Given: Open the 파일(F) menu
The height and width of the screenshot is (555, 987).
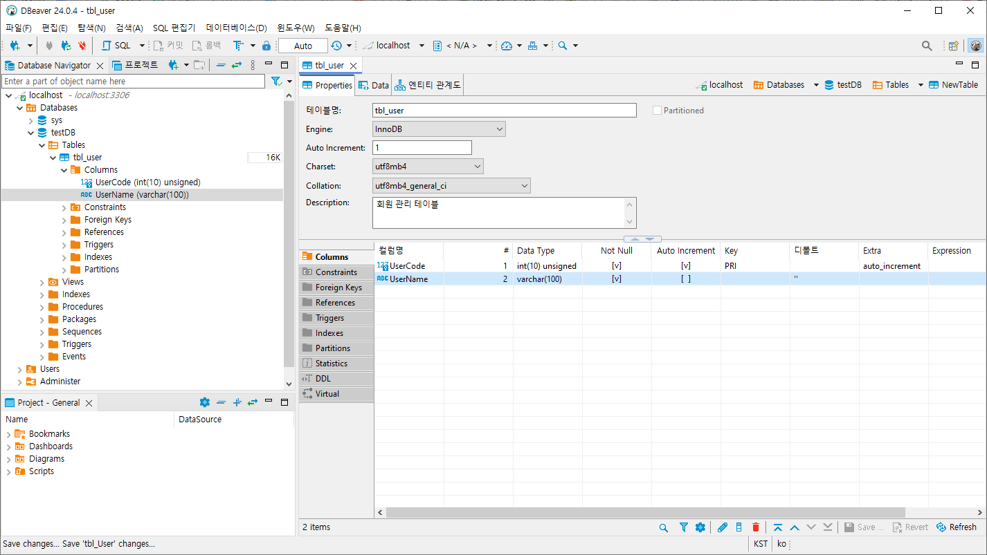Looking at the screenshot, I should 19,28.
